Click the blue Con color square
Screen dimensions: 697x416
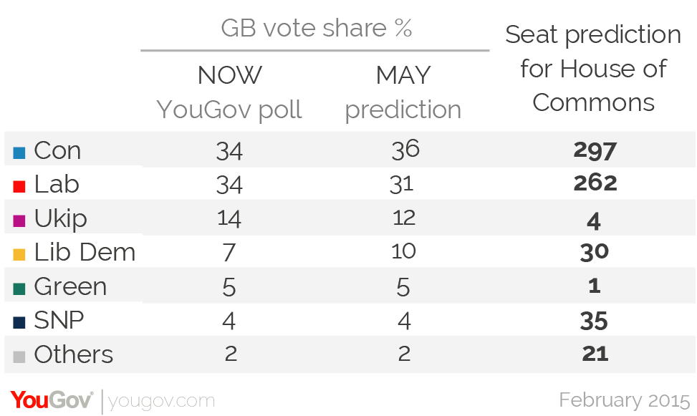pos(19,153)
